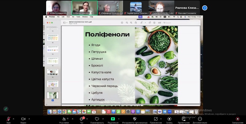This screenshot has width=246, height=124.
Task: Open the View menu in Preview
Action: (68, 17)
